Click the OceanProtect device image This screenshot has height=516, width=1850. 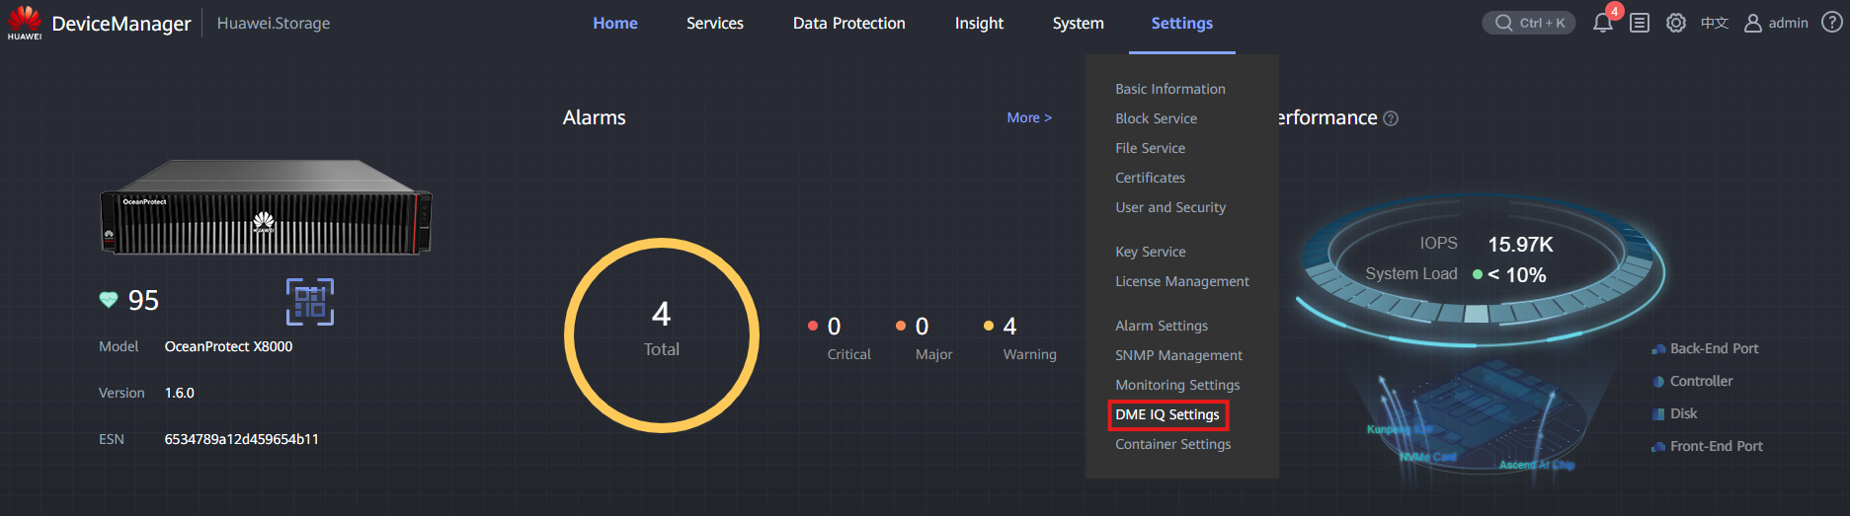tap(266, 208)
